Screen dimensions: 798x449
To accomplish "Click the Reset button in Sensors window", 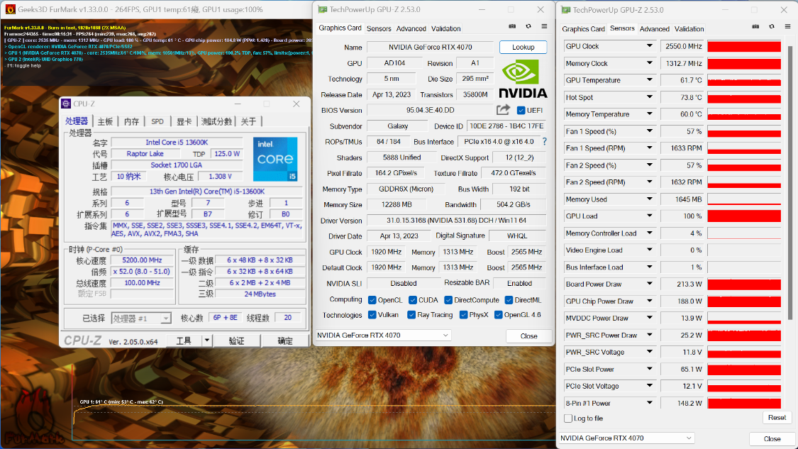I will (777, 418).
